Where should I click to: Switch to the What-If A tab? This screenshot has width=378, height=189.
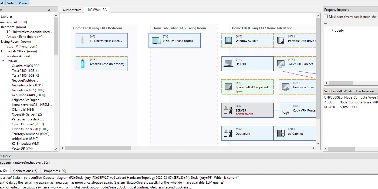(x=97, y=9)
